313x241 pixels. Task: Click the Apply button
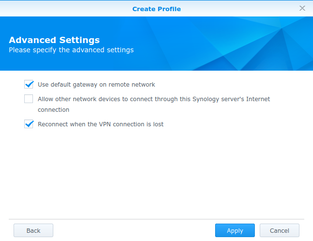tap(235, 230)
